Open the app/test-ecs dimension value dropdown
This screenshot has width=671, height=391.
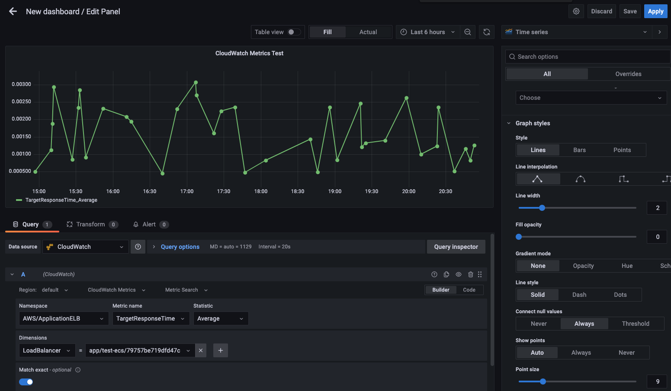pos(140,350)
